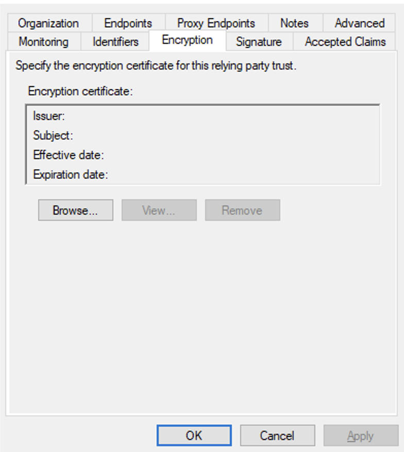Confirm the dialog with OK
Screen dimensions: 404x452
click(194, 436)
